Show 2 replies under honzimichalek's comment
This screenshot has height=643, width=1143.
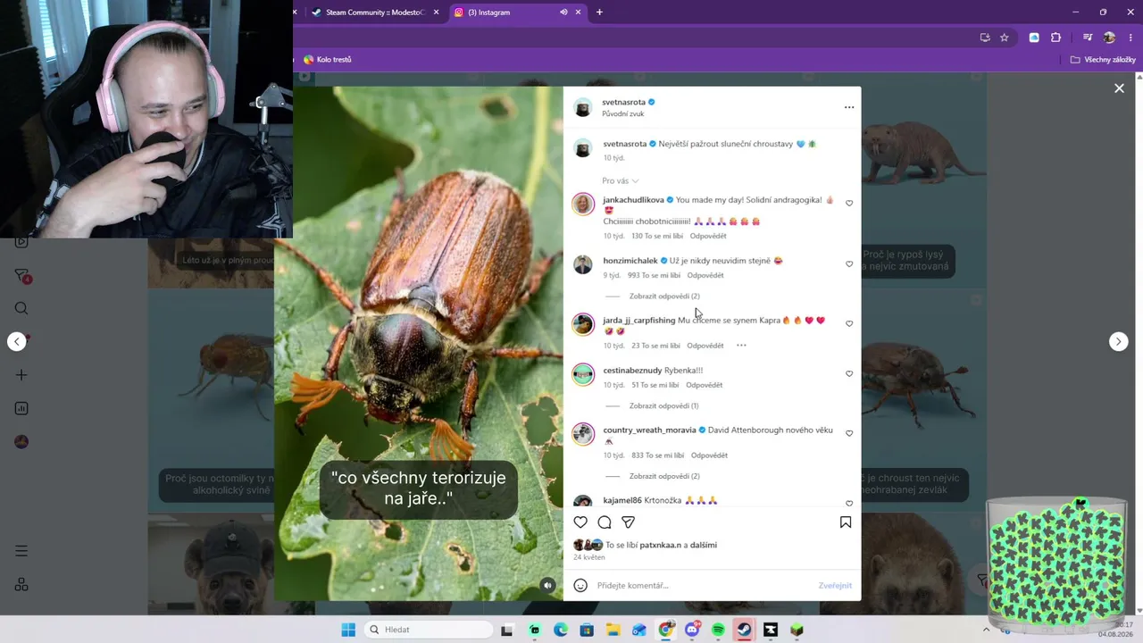point(664,296)
